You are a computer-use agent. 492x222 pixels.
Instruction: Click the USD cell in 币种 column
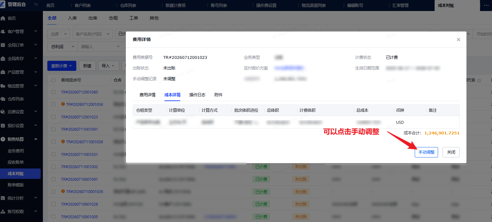tap(400, 122)
